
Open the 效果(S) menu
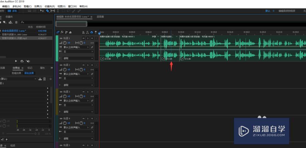(x=38, y=6)
